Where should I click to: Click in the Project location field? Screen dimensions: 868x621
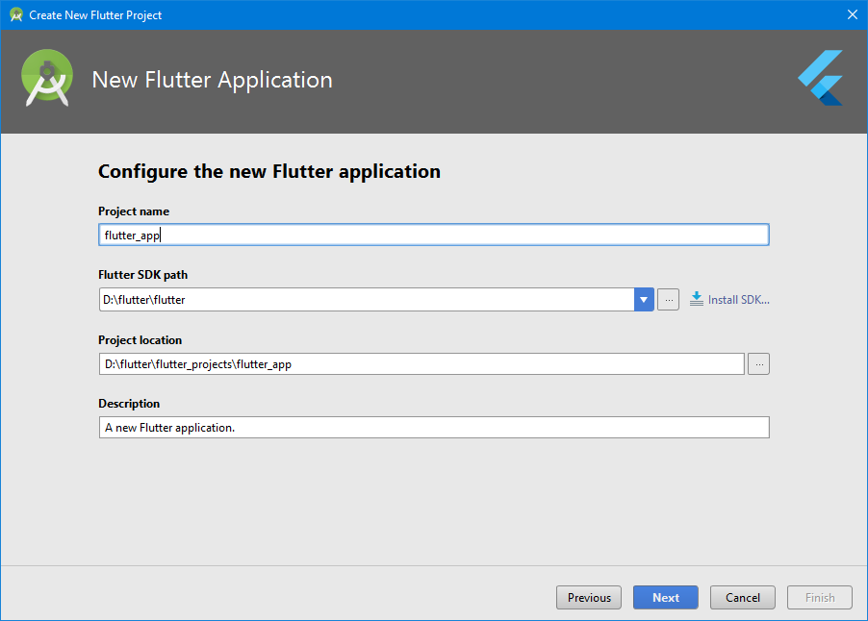click(421, 363)
